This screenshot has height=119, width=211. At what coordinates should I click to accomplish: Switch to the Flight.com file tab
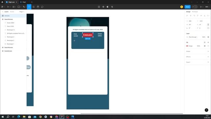12,2
